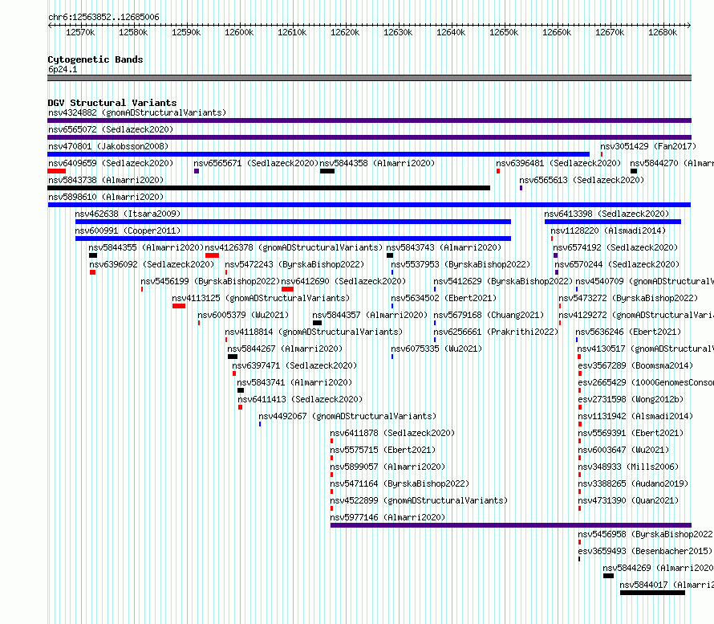The image size is (714, 624).
Task: Open the nsv462638 (Itsara2009) label
Action: pyautogui.click(x=128, y=214)
